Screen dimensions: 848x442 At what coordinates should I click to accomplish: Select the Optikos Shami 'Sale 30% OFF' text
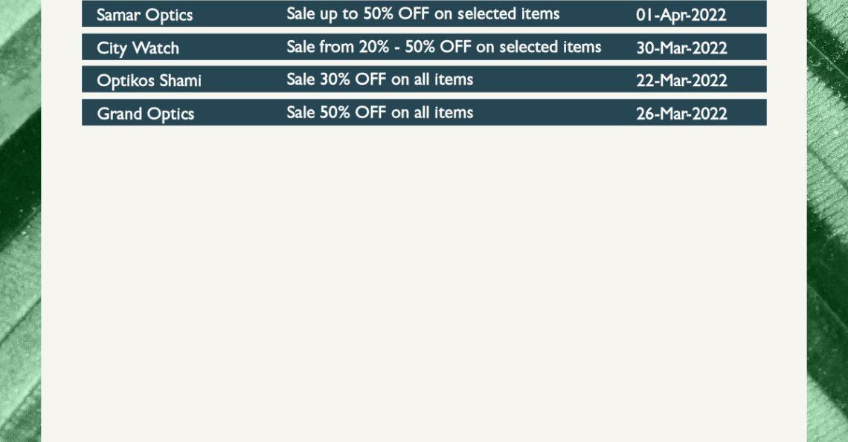pyautogui.click(x=379, y=79)
